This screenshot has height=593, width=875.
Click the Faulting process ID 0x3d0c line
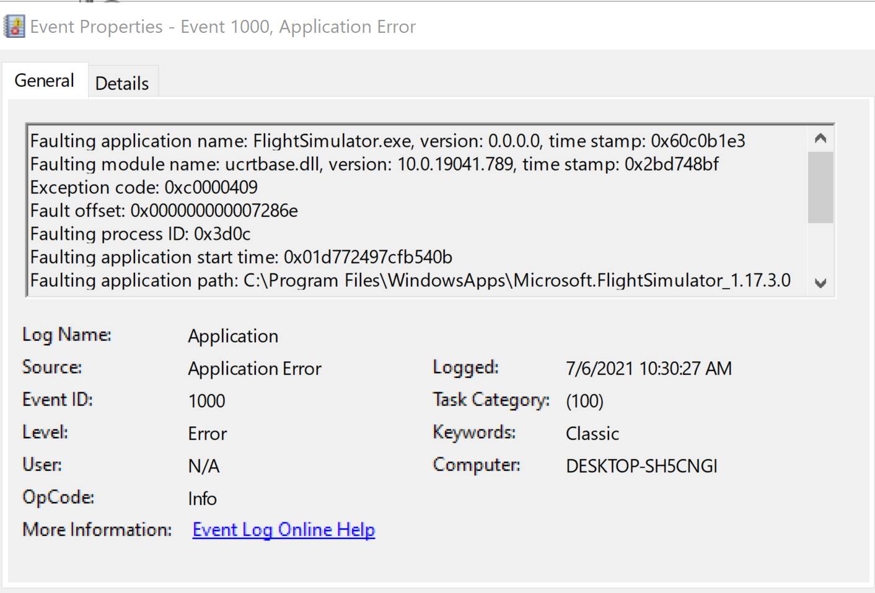pos(141,234)
